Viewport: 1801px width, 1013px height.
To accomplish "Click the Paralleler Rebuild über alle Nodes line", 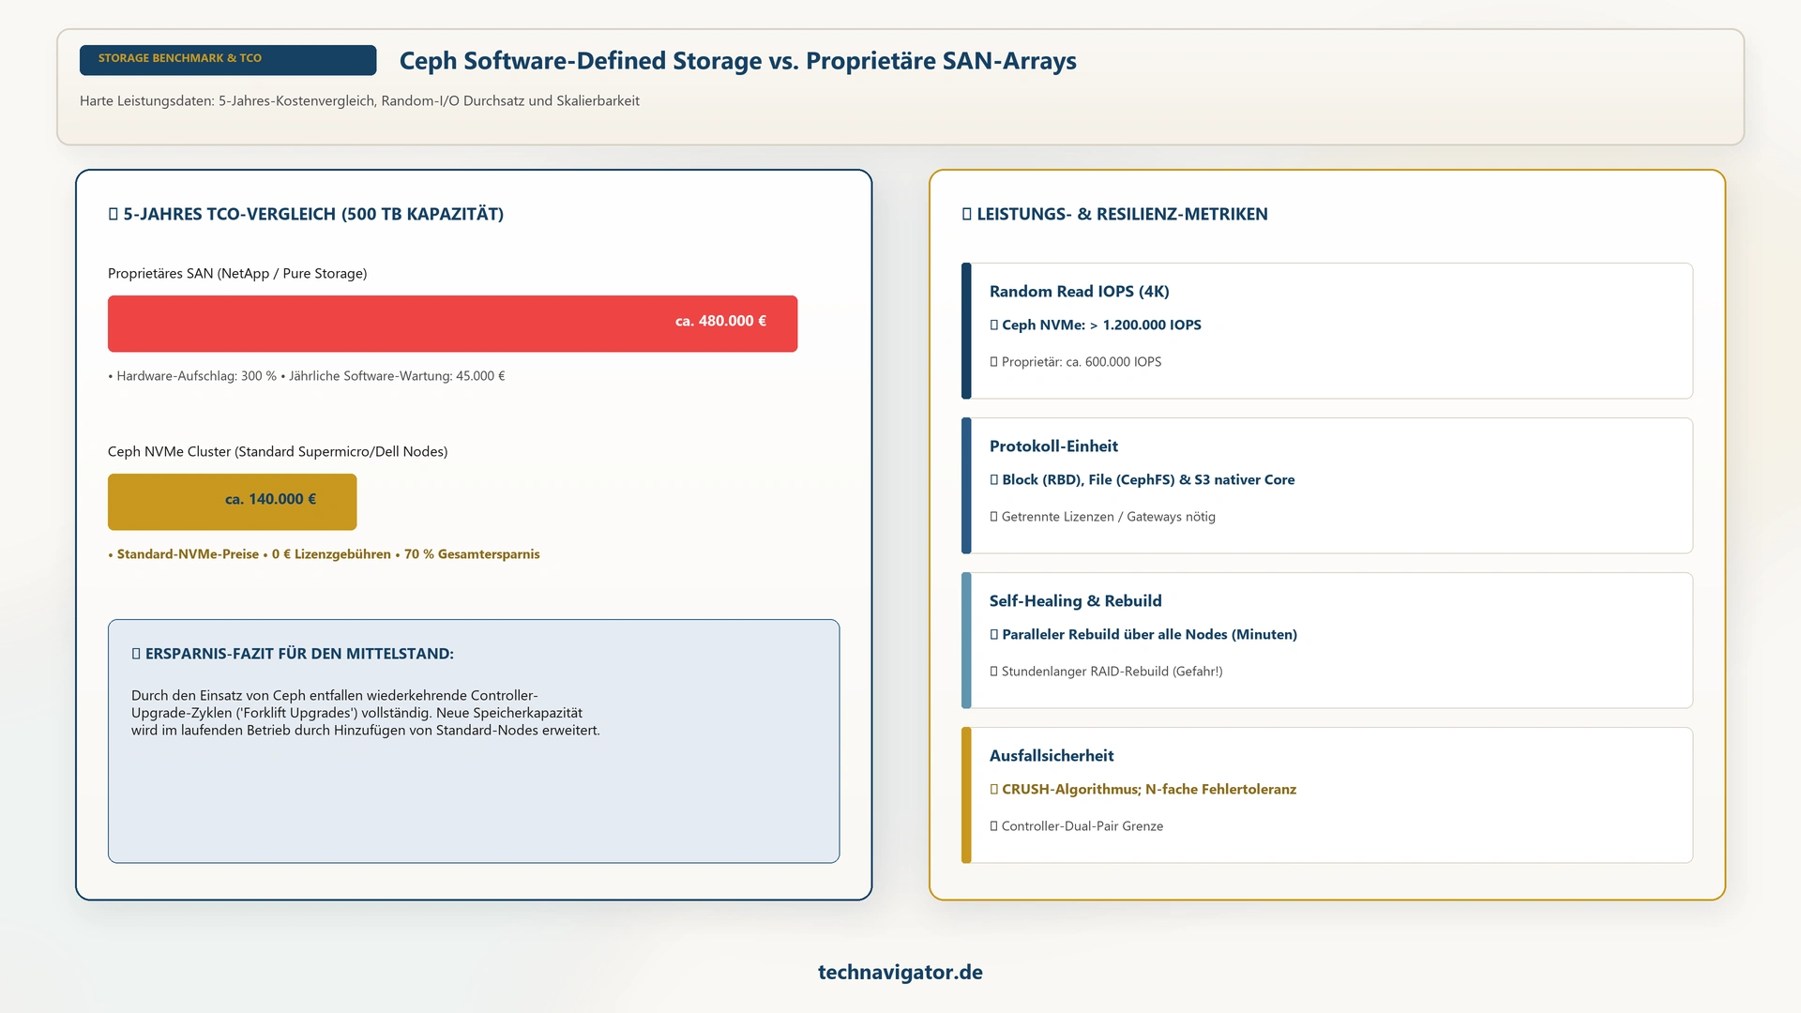I will [1143, 634].
